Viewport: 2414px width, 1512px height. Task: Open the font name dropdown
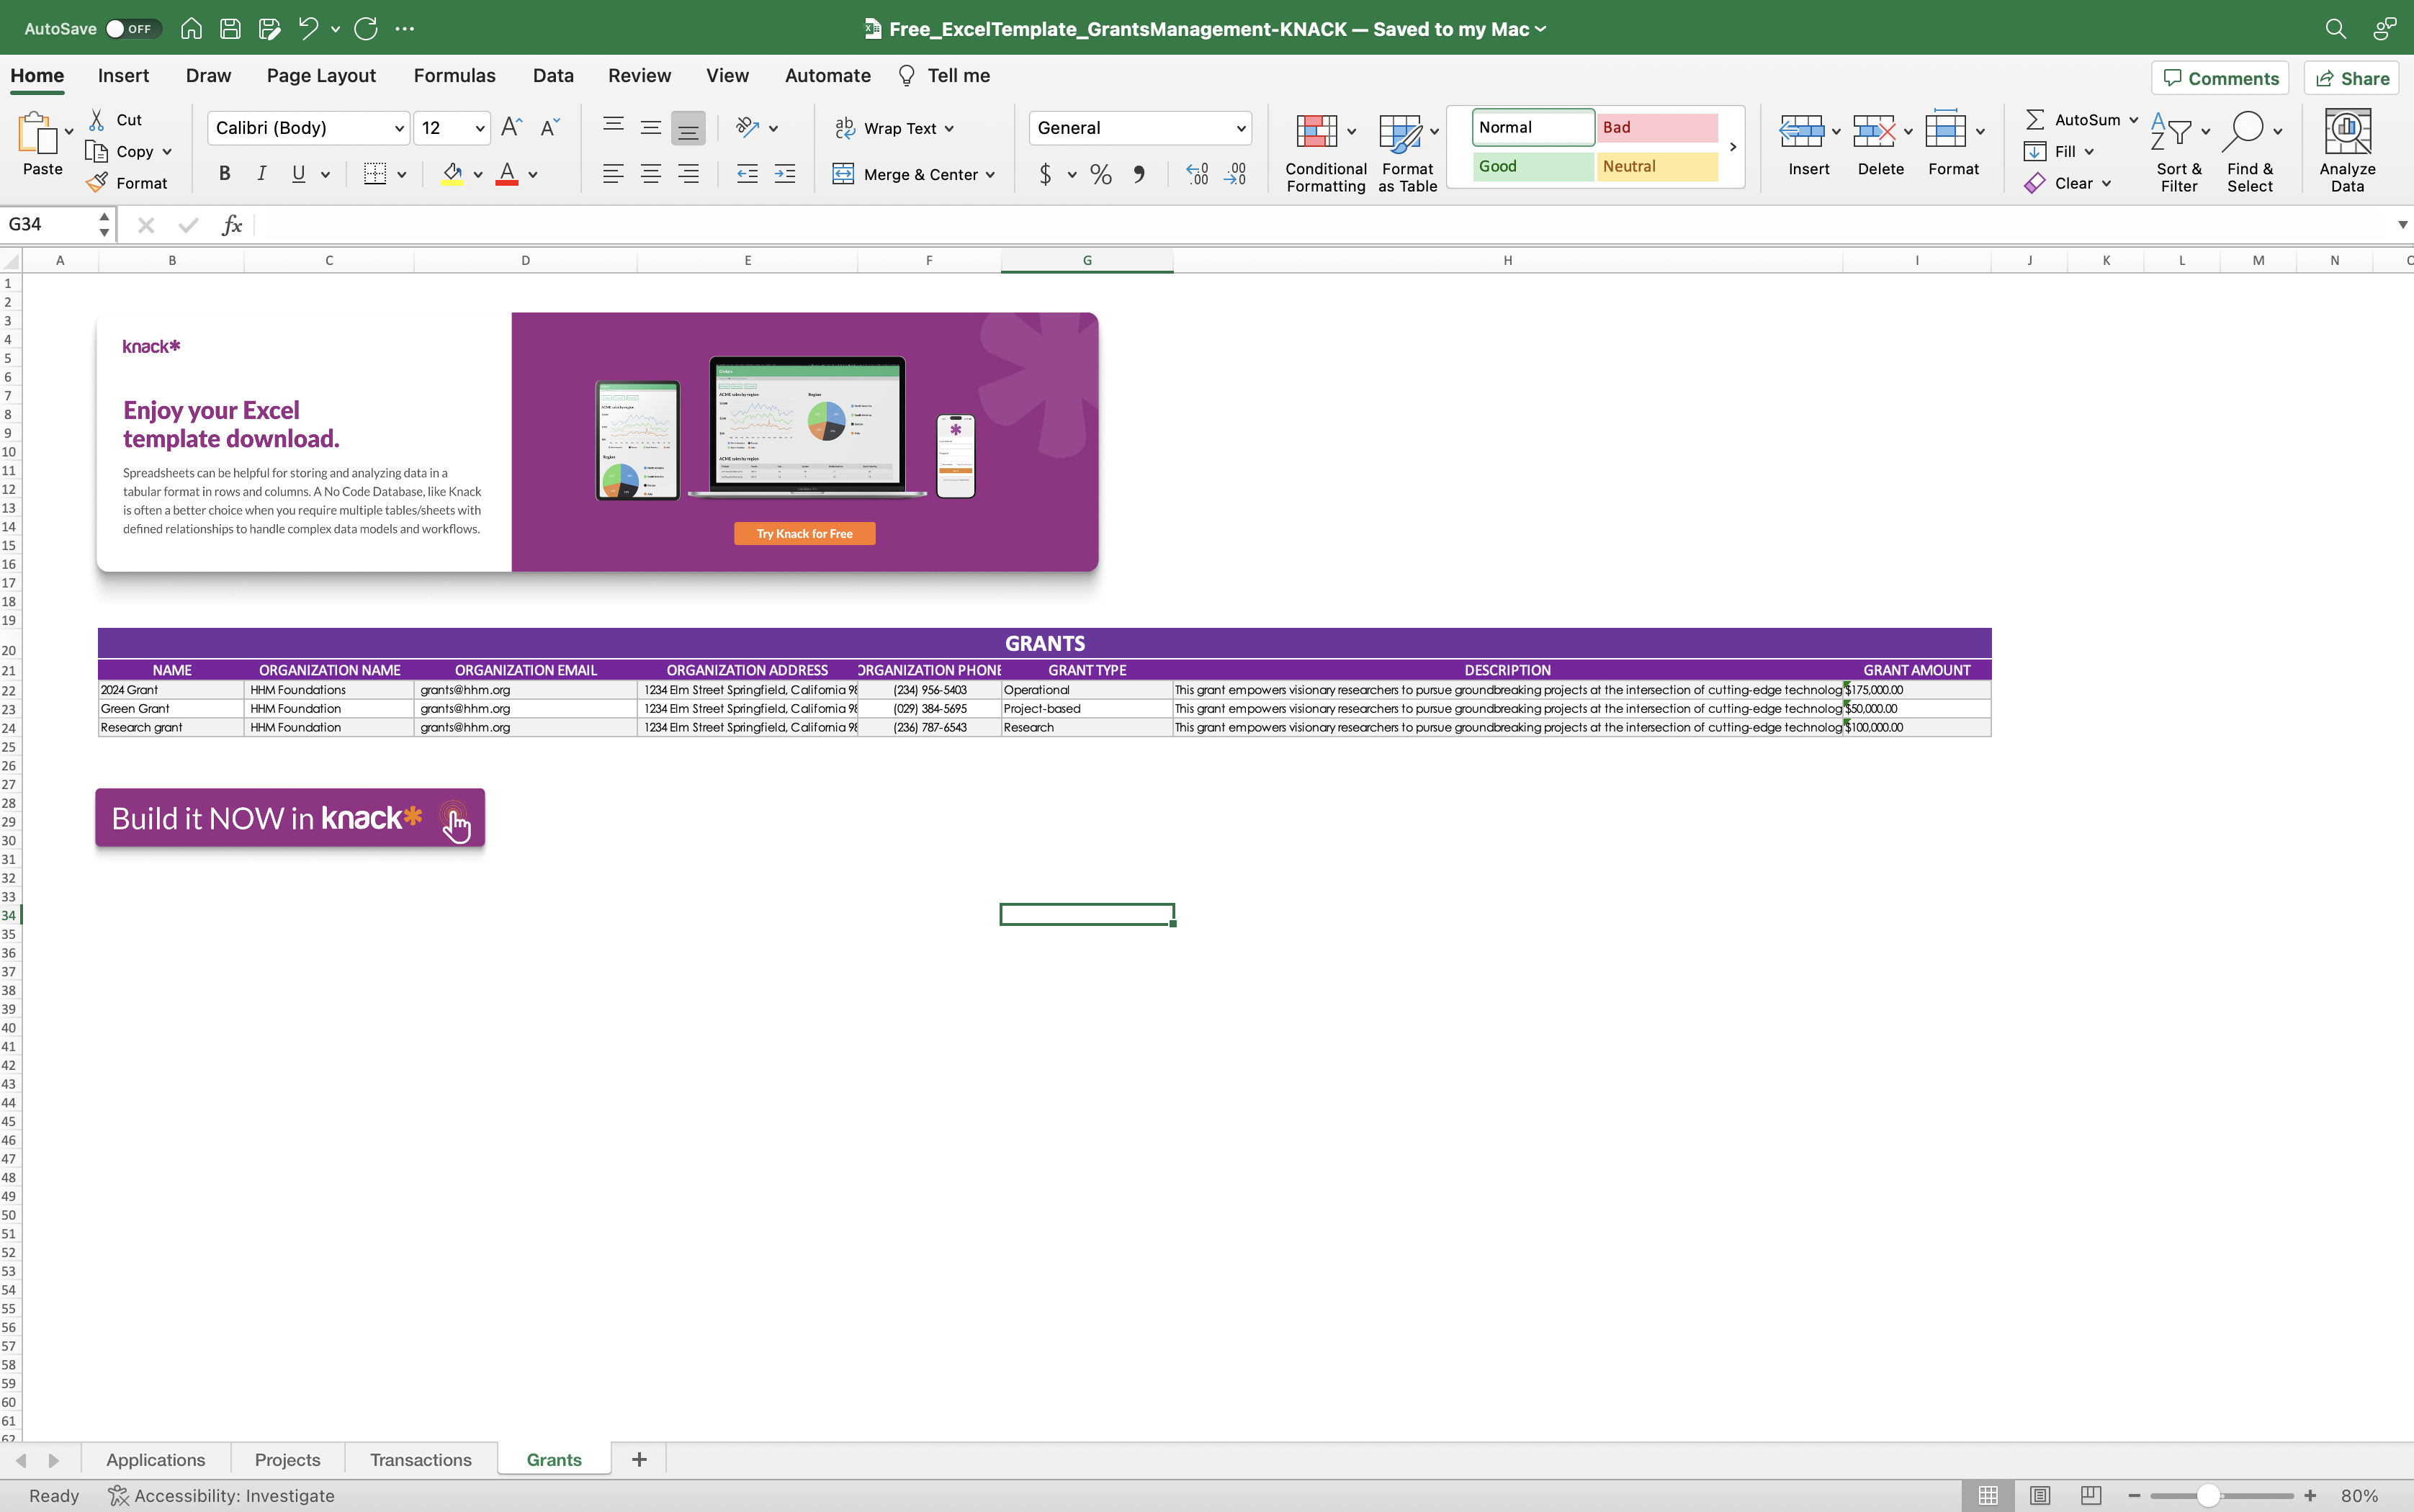point(398,128)
